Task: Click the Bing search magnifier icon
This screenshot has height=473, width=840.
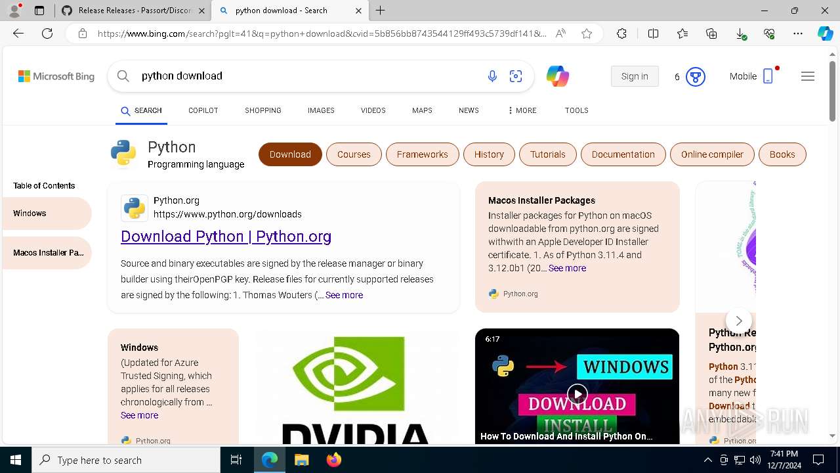Action: click(x=123, y=76)
